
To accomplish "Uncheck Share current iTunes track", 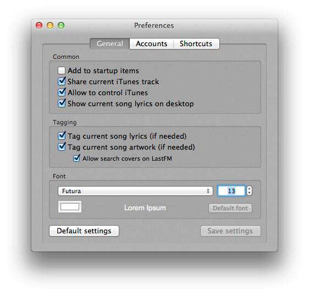I will (x=62, y=81).
